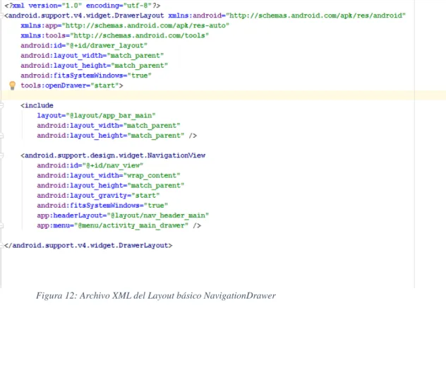Click the "@+id/drawer_layout" id value
This screenshot has height=392, width=446.
[x=107, y=45]
